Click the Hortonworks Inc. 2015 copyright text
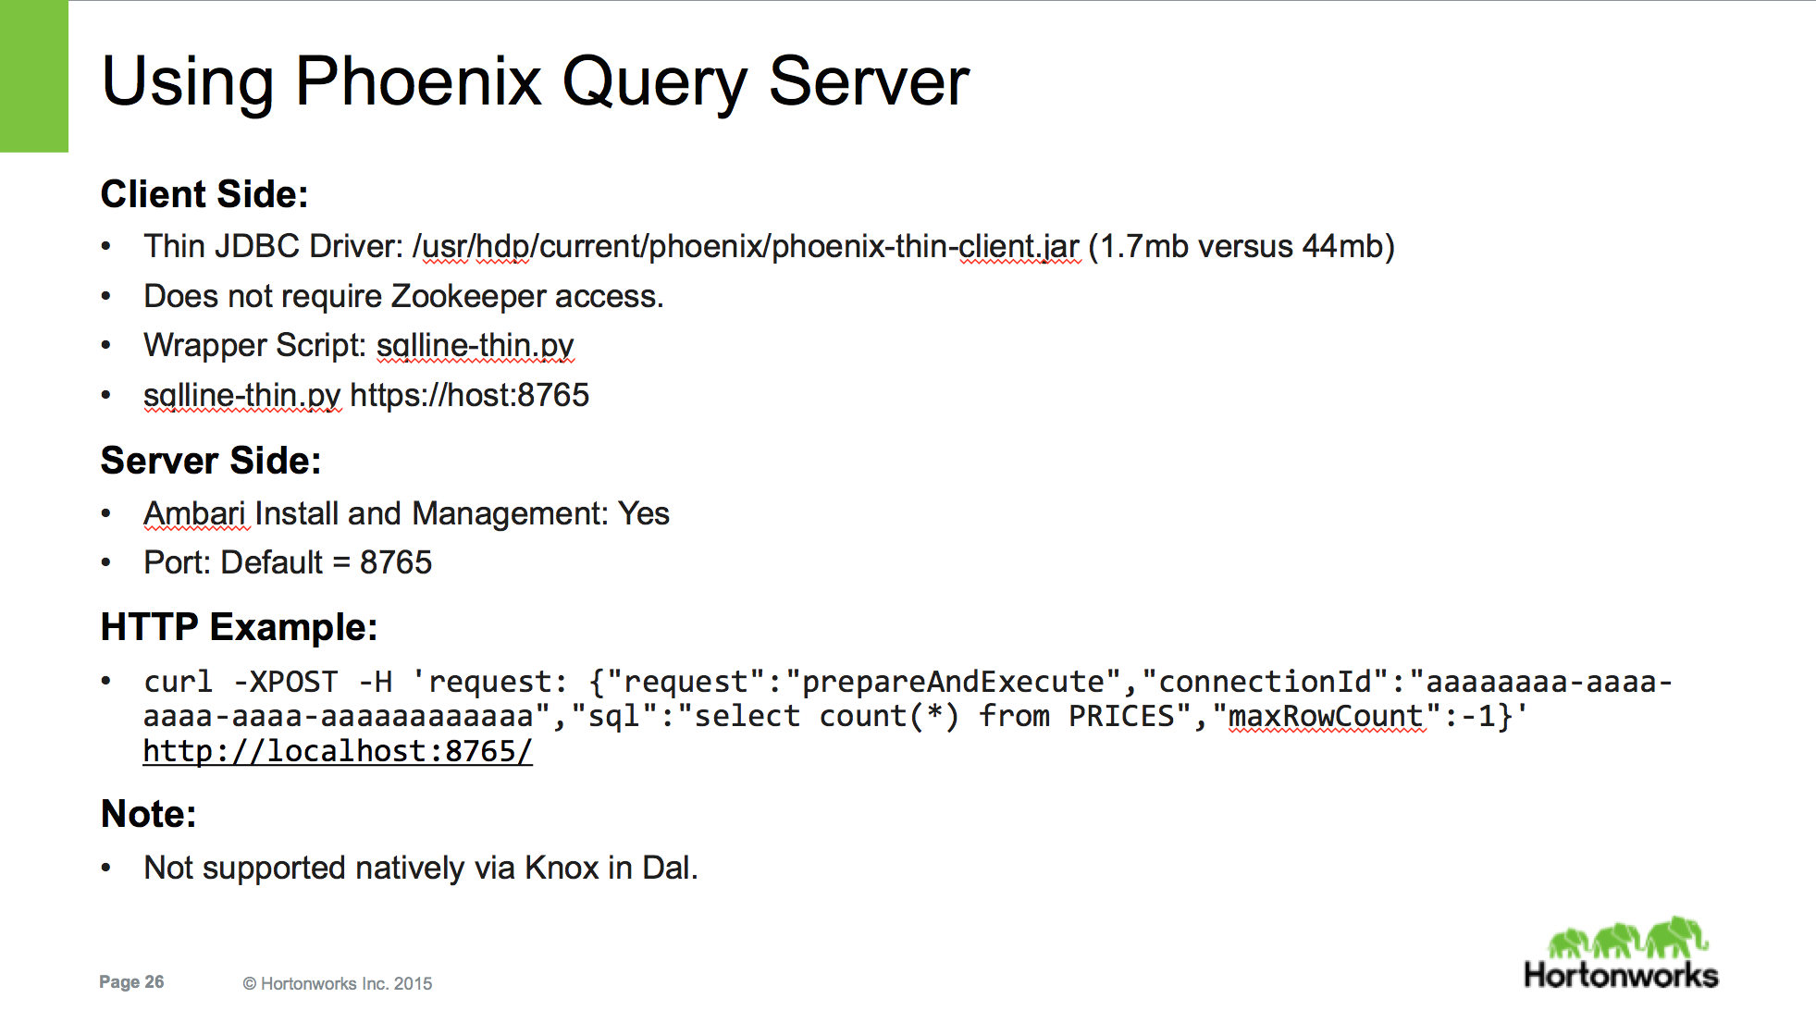Screen dimensions: 1816x1023 coord(339,983)
